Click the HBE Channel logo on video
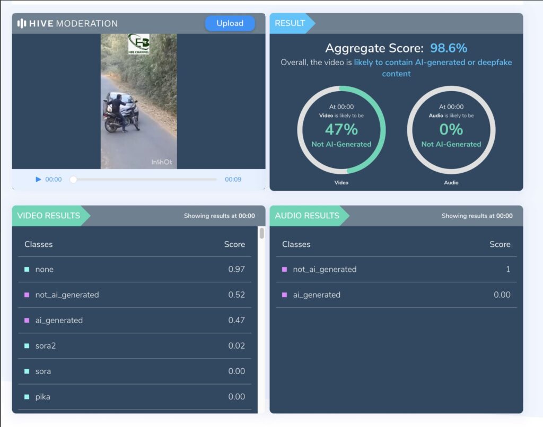 pyautogui.click(x=139, y=44)
